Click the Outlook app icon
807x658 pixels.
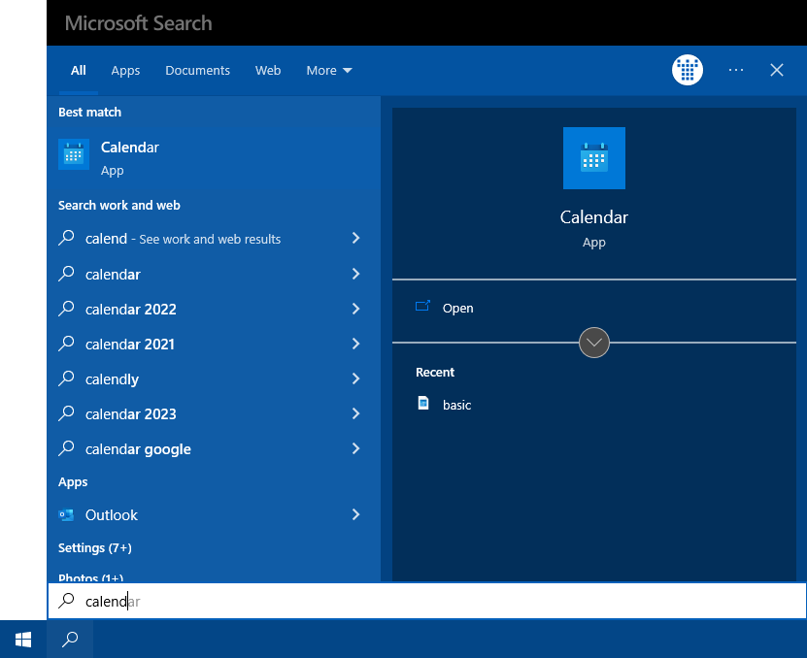coord(66,514)
